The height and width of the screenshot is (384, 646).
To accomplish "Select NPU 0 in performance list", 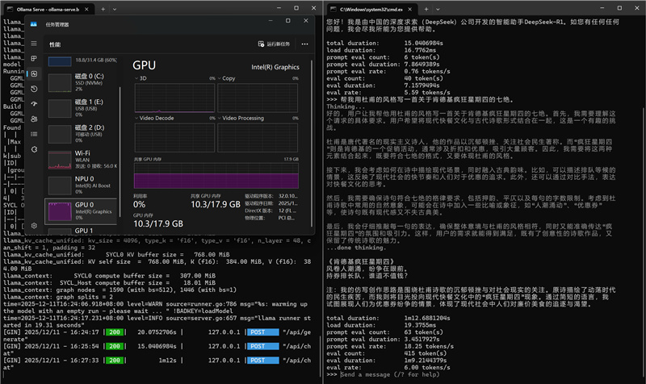I will coord(81,186).
